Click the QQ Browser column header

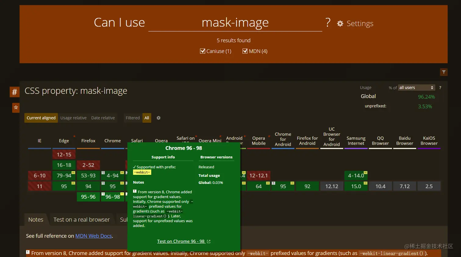coord(381,141)
